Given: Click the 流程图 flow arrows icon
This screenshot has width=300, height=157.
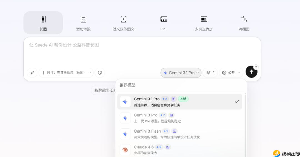Looking at the screenshot, I should 244,19.
